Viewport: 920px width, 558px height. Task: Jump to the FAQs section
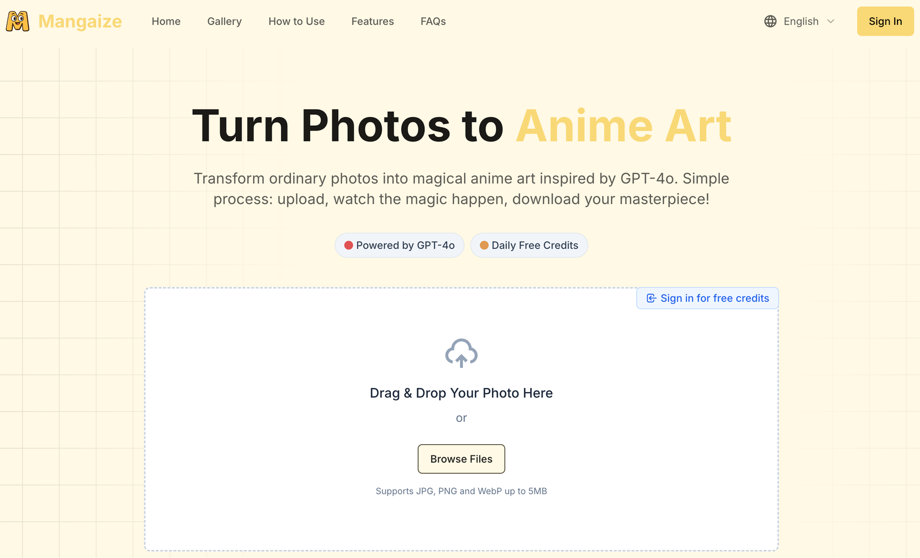point(433,21)
